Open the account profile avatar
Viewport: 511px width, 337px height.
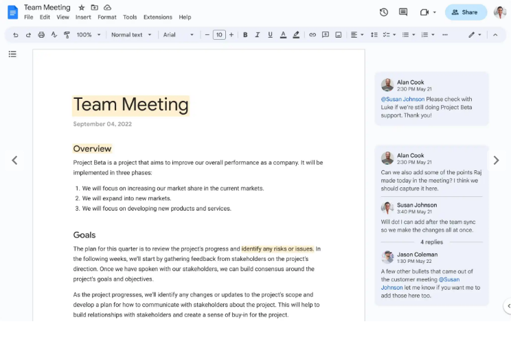(x=499, y=12)
